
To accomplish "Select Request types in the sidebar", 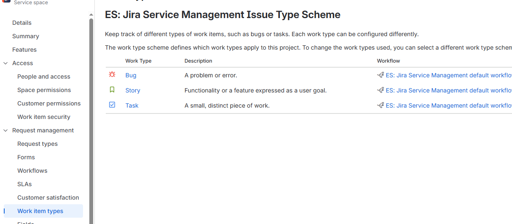I will pyautogui.click(x=38, y=144).
